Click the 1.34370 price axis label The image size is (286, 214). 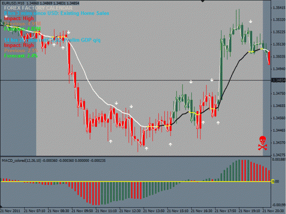click(x=279, y=143)
